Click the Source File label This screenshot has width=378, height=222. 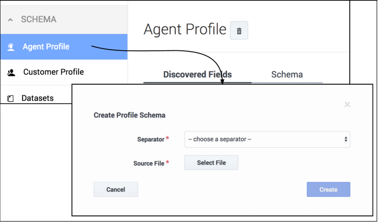(149, 163)
